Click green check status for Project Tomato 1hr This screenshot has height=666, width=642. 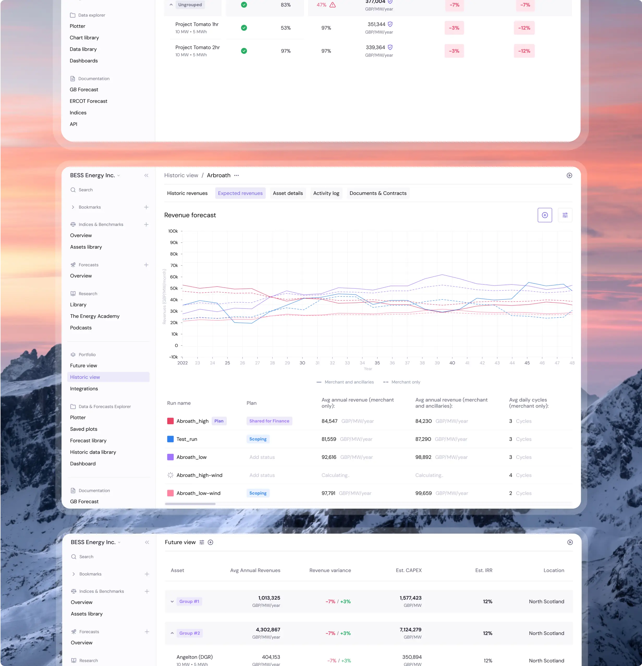point(244,28)
